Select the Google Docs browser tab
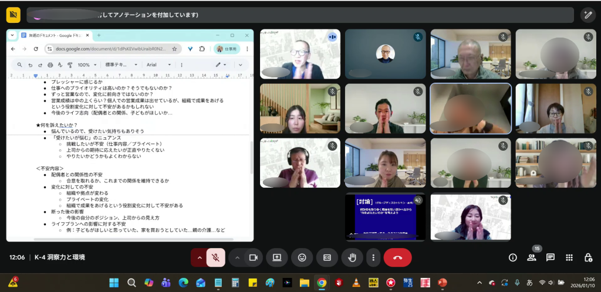This screenshot has height=292, width=601. tap(53, 35)
